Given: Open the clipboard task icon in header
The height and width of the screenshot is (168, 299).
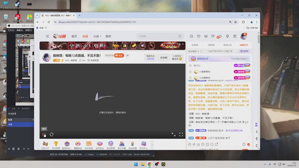Looking at the screenshot, I should point(235,36).
